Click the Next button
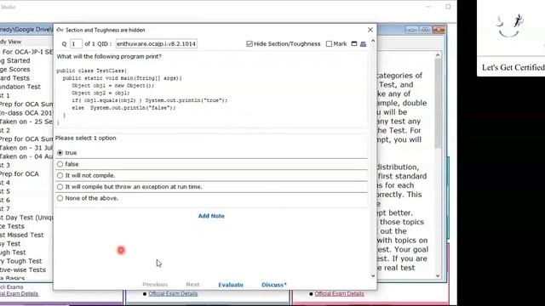Image resolution: width=545 pixels, height=306 pixels. [192, 285]
